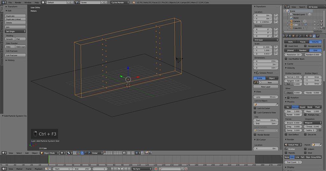Open the Render menu
Viewport: 326px width, 171px height.
18,3
